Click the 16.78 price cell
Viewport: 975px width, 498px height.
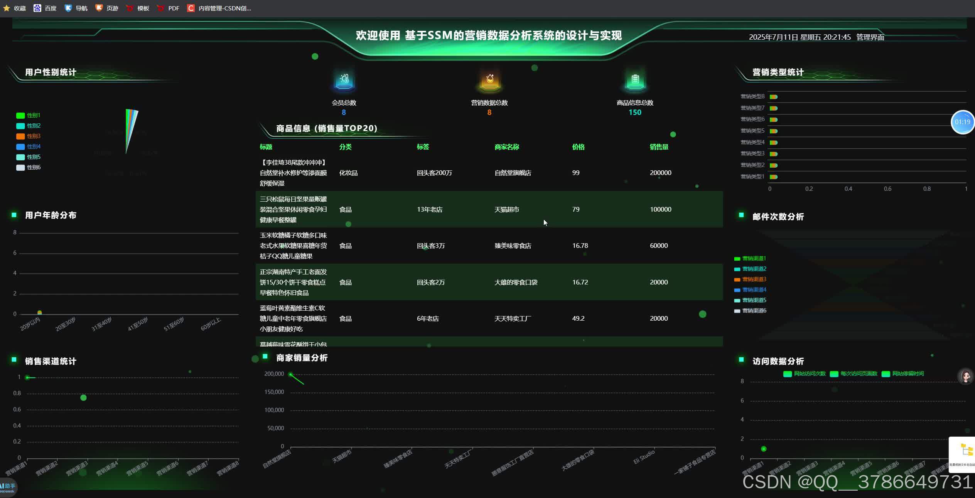pos(580,246)
